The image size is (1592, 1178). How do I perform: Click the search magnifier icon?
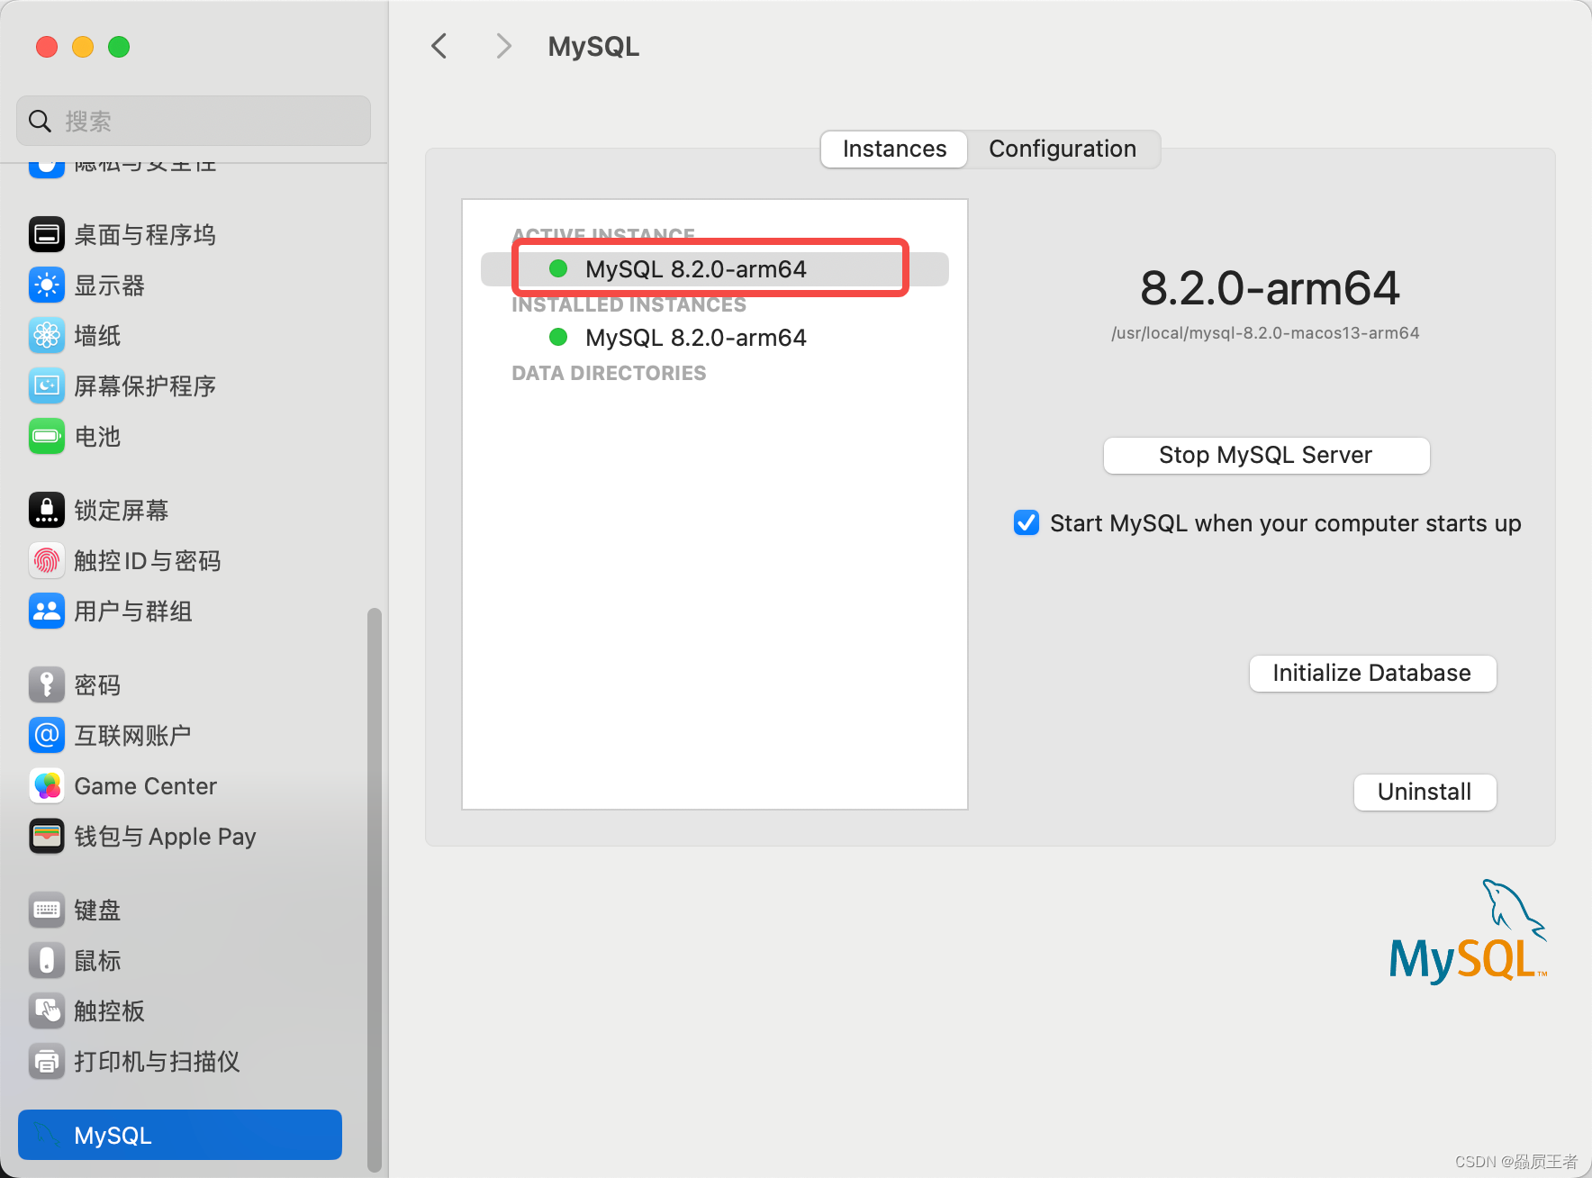click(x=40, y=121)
